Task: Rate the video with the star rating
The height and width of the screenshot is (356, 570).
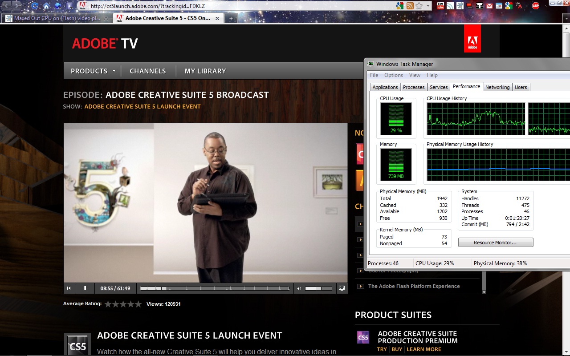Action: [x=123, y=304]
